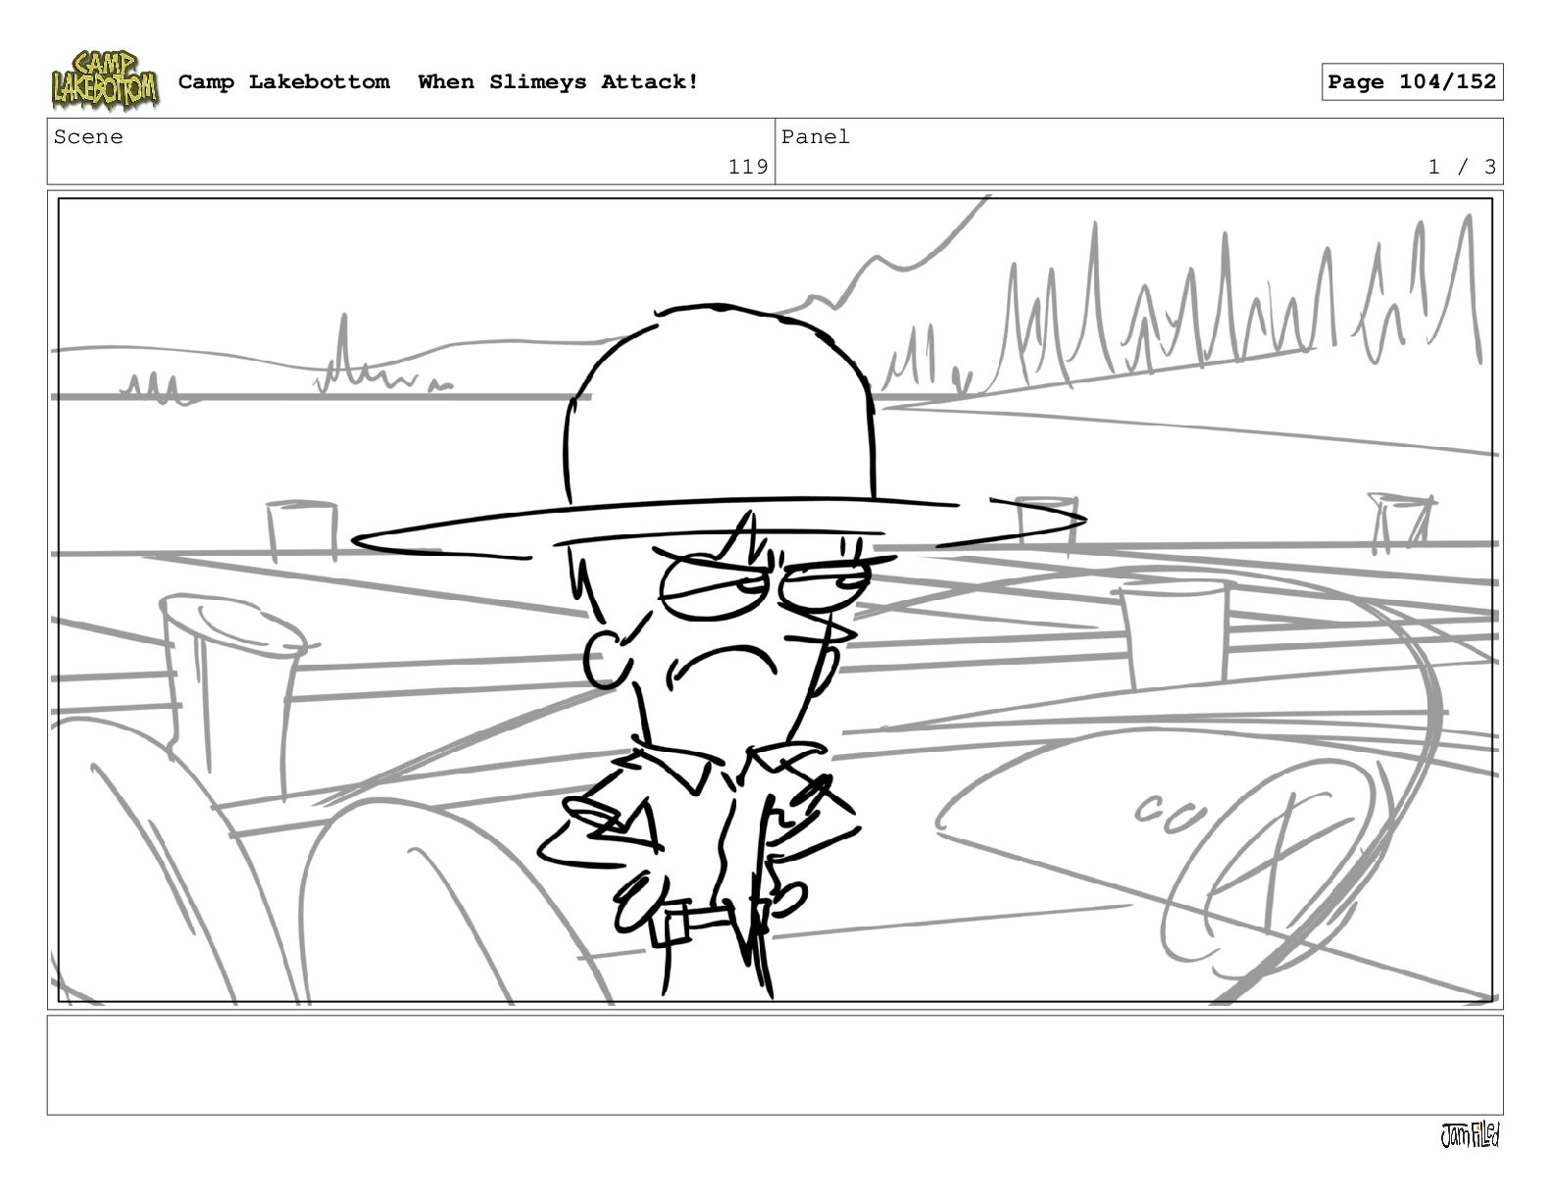Click the Camp Lakebottom logo
Image resolution: width=1551 pixels, height=1201 pixels.
(x=105, y=79)
